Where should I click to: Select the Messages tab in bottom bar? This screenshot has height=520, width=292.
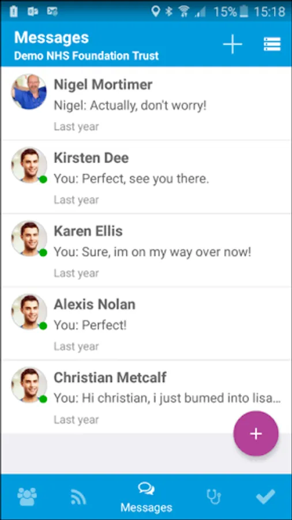coord(146,497)
